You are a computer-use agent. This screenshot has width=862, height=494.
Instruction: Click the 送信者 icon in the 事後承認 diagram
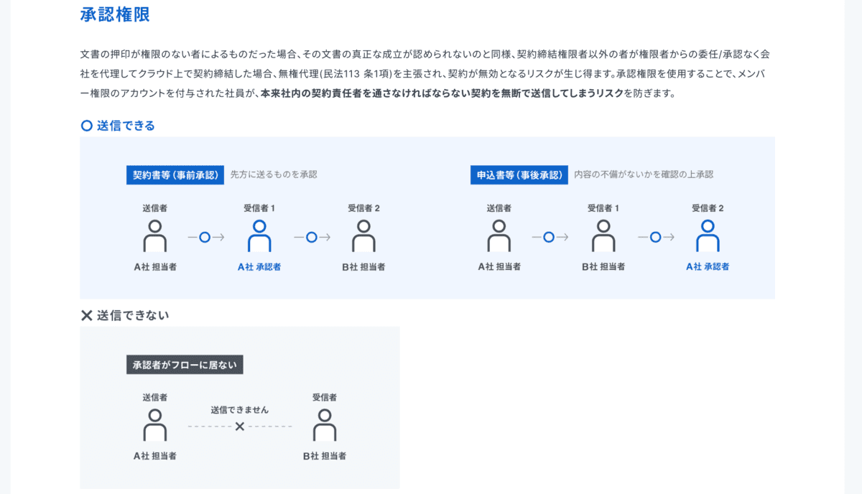(x=499, y=237)
